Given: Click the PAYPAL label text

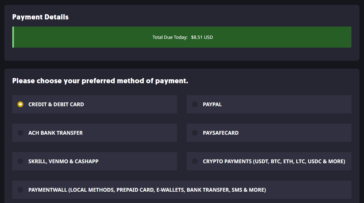Looking at the screenshot, I should [212, 104].
